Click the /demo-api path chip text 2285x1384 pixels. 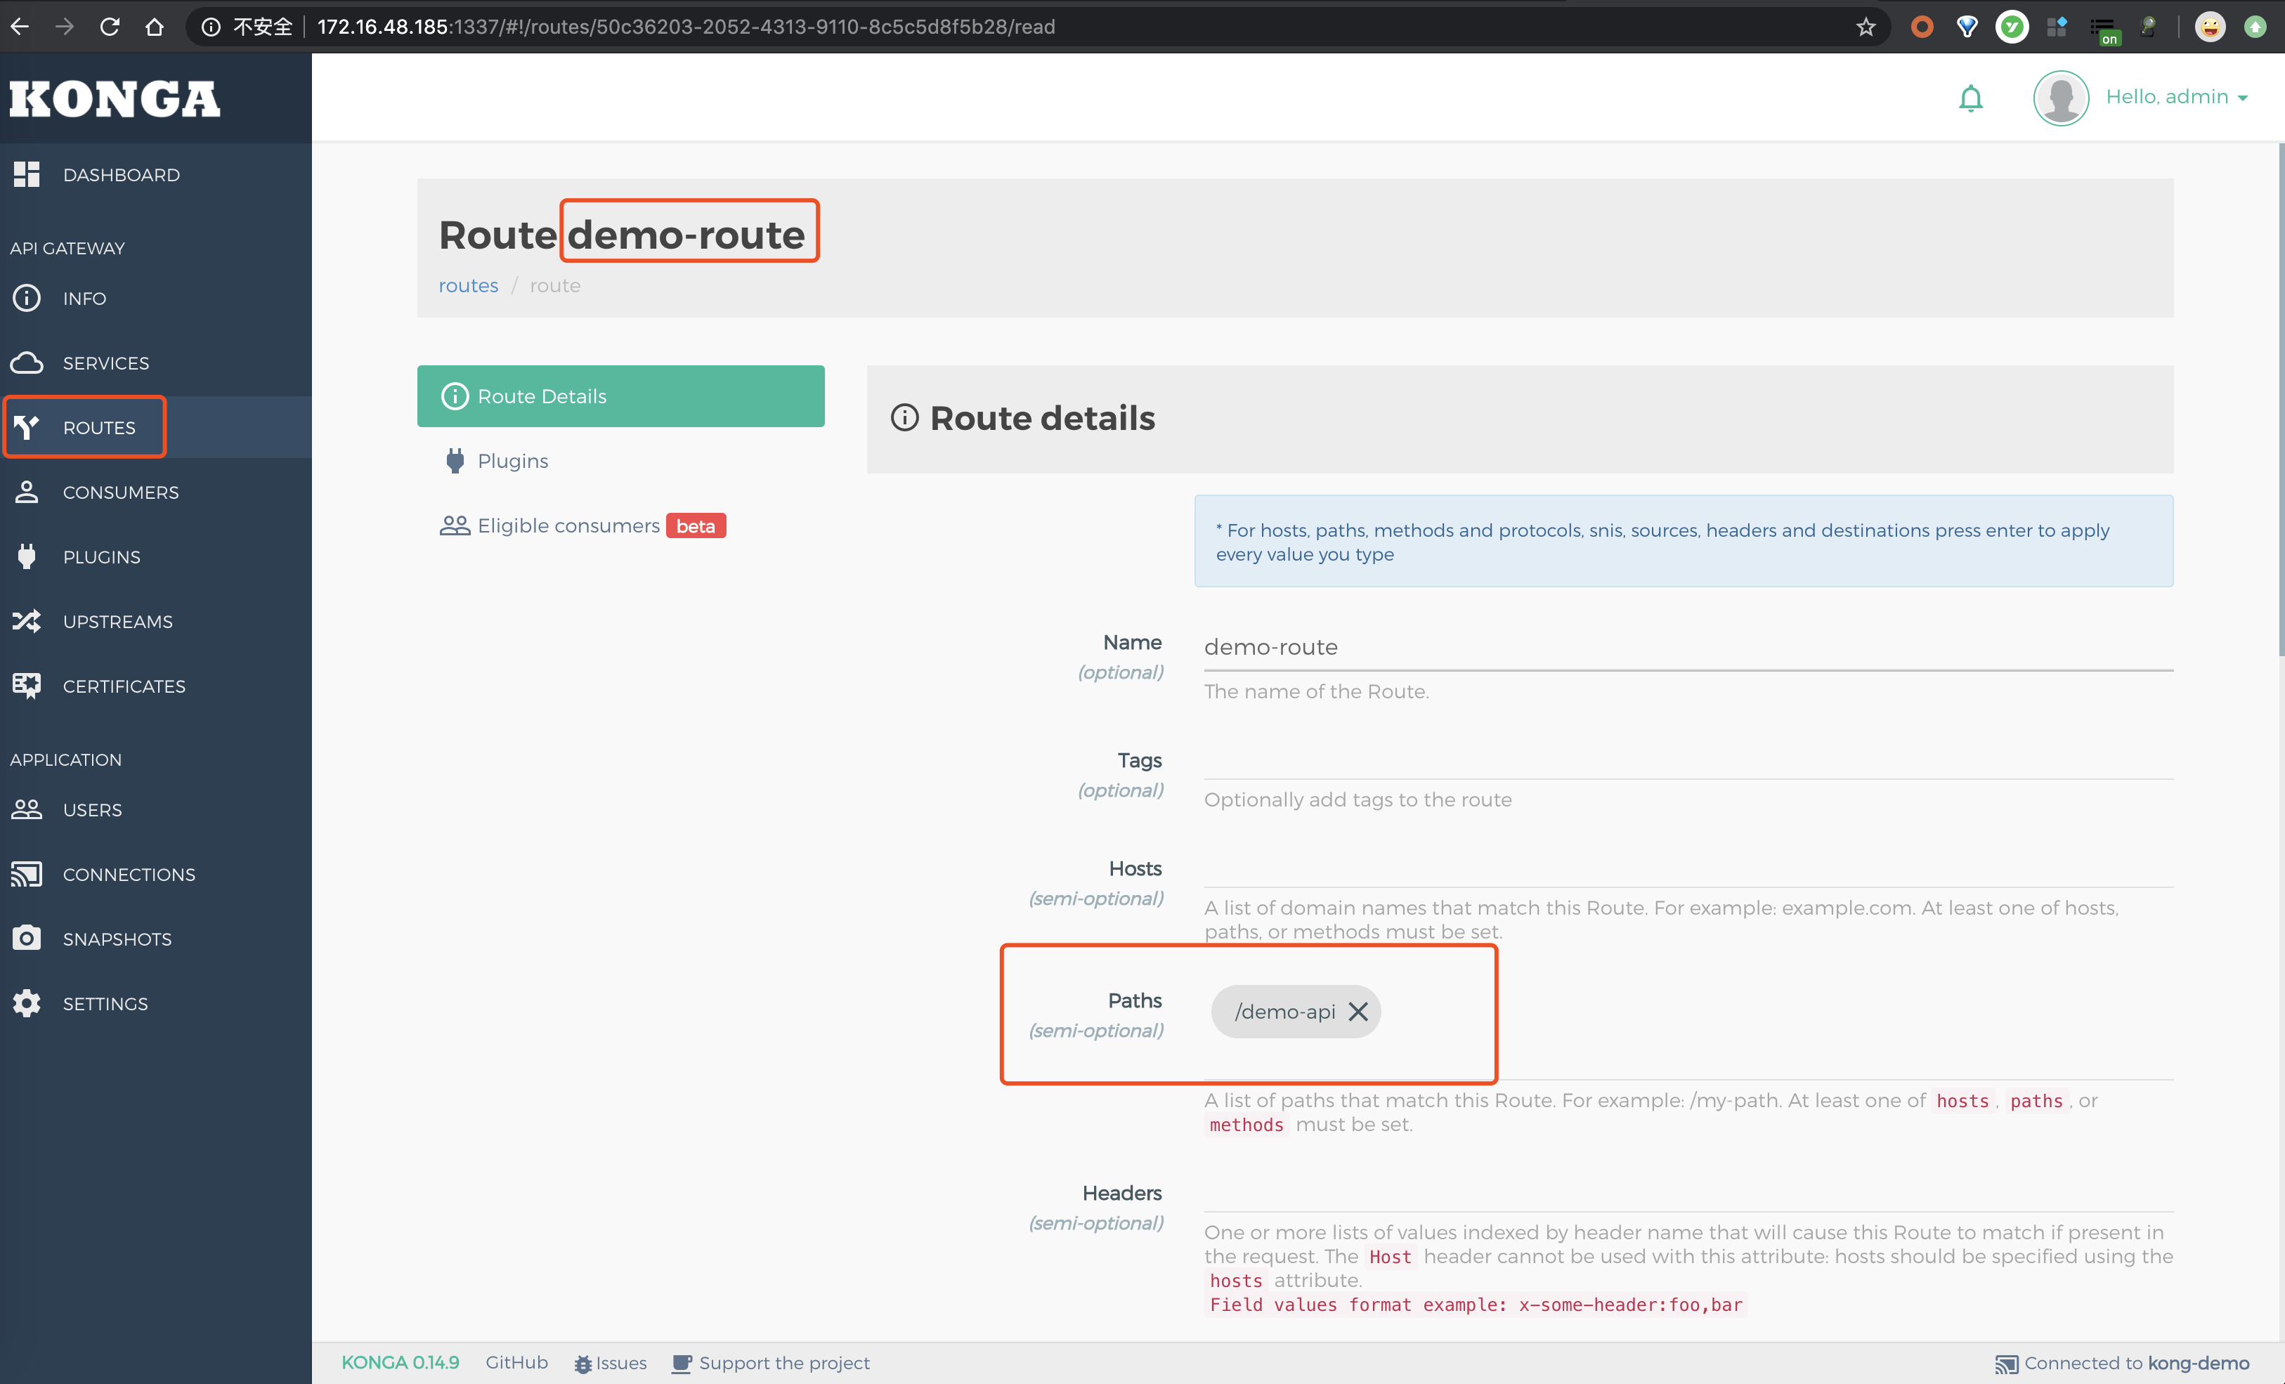1284,1012
